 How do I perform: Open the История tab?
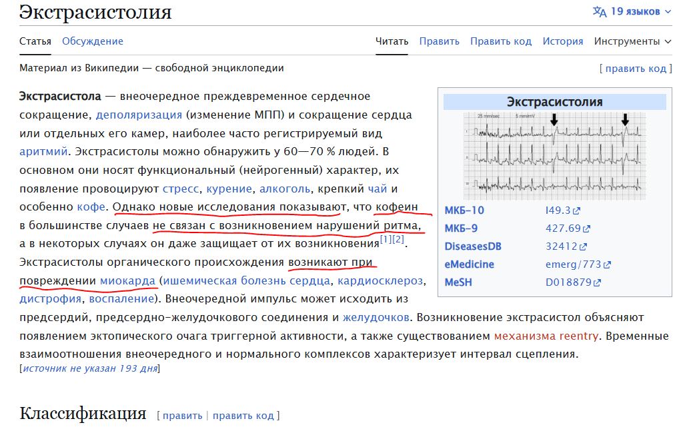563,41
